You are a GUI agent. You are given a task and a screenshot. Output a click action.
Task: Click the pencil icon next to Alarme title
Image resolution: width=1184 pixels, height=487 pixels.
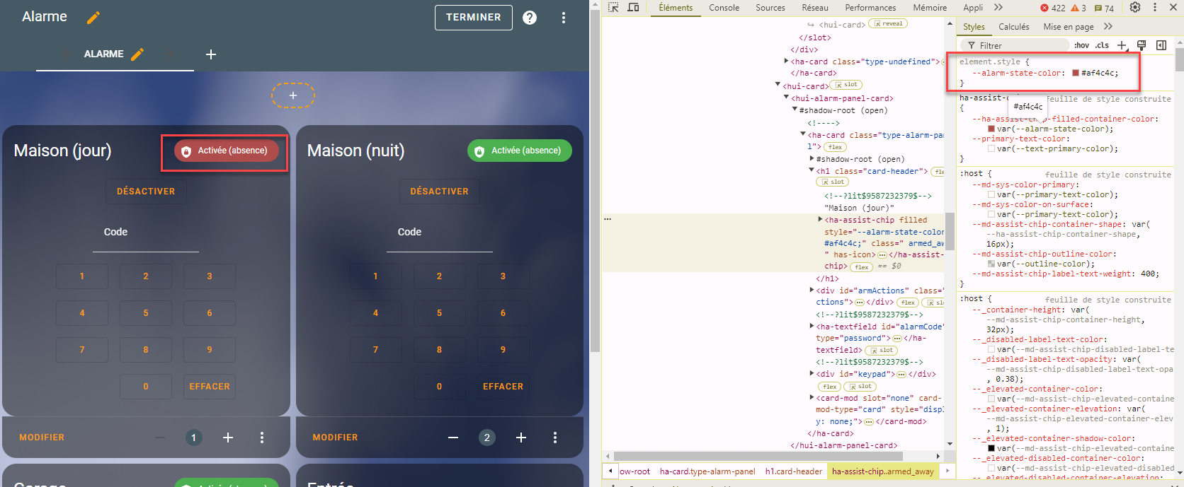click(93, 18)
